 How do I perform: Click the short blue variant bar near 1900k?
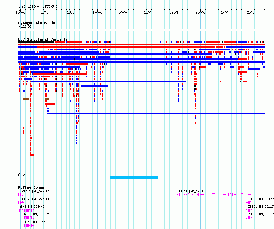[95, 86]
